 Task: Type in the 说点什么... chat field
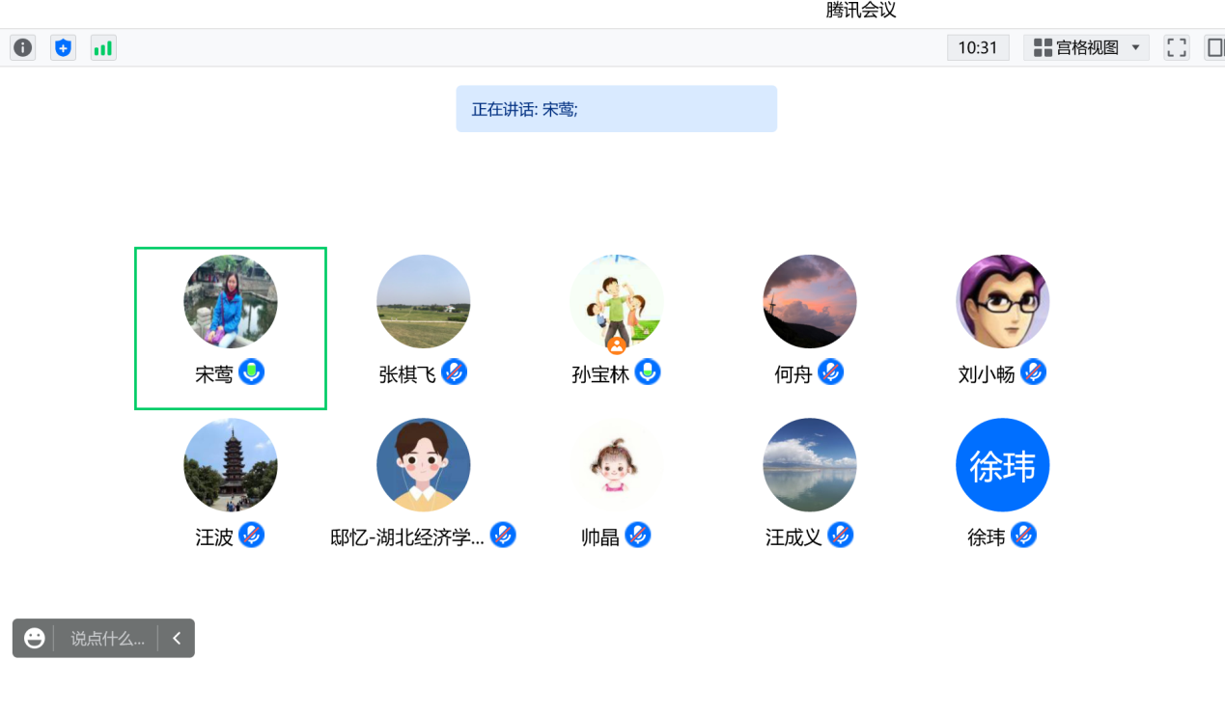107,638
